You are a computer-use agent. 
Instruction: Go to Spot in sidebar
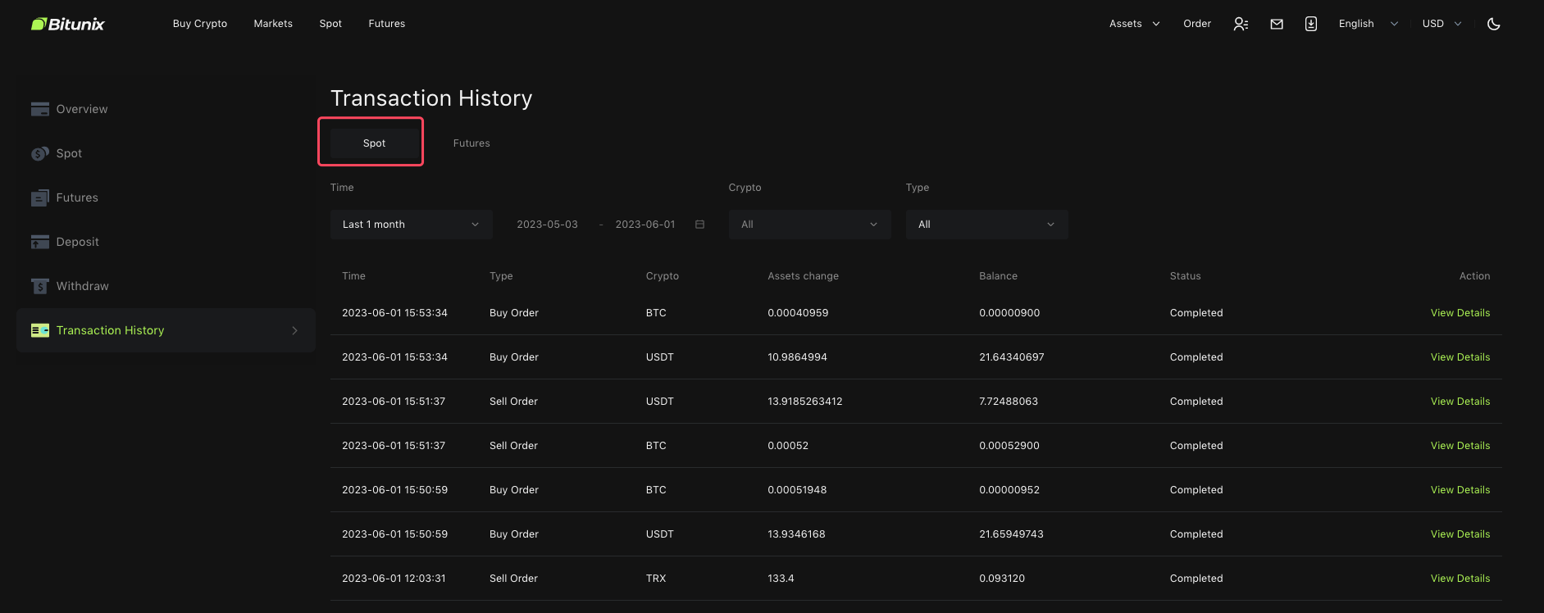point(69,153)
